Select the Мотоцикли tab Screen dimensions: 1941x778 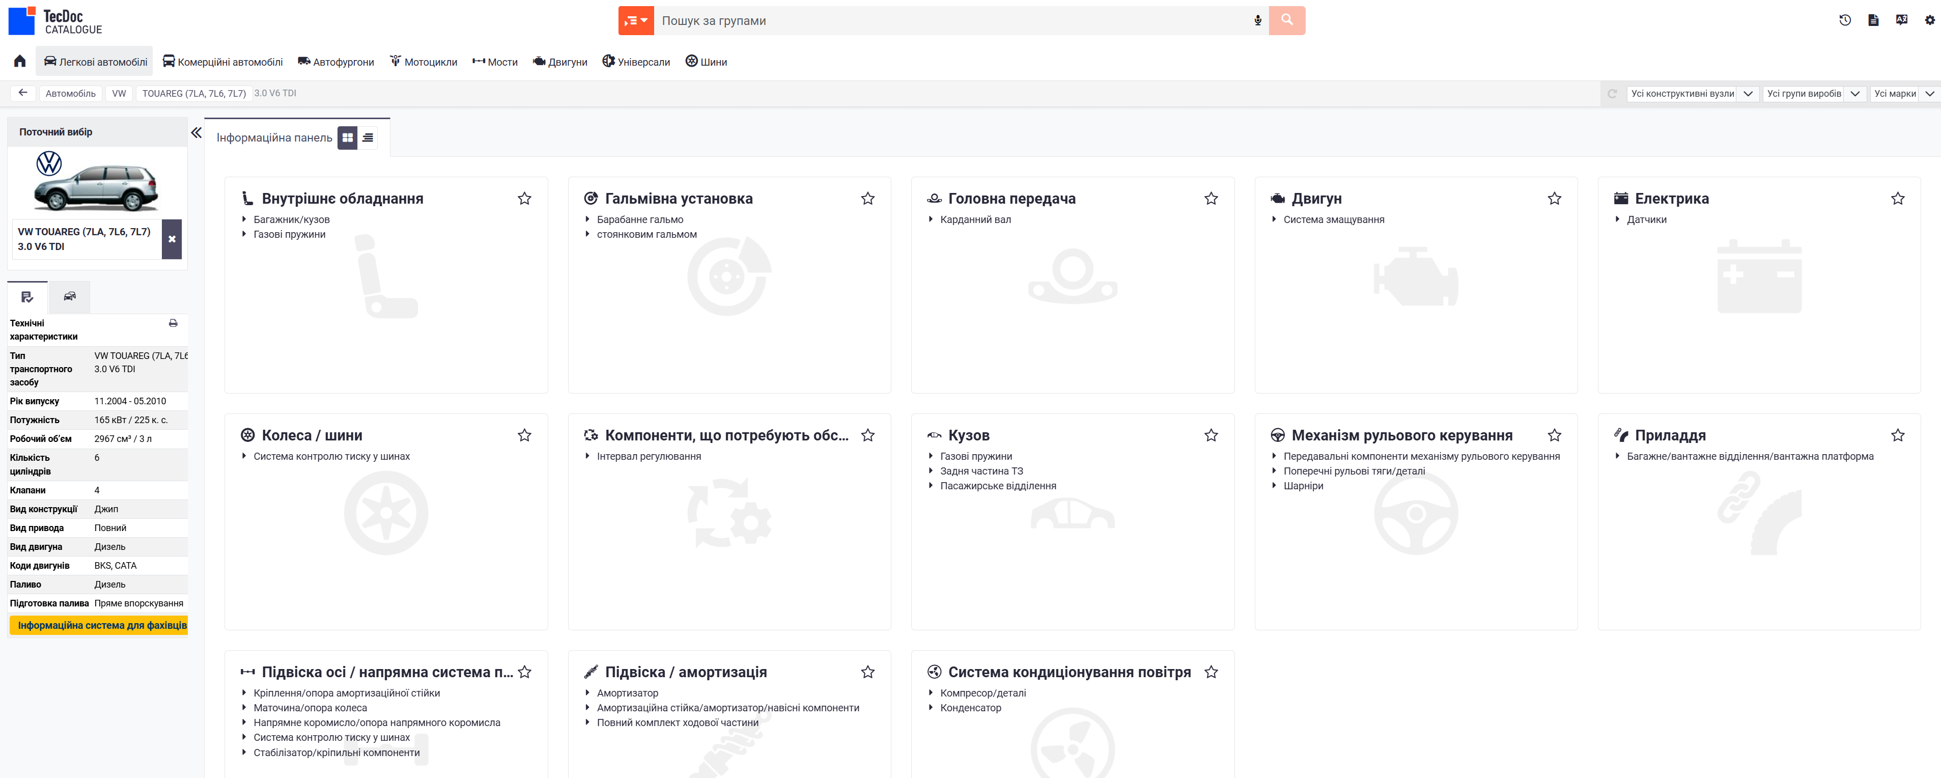pyautogui.click(x=424, y=61)
